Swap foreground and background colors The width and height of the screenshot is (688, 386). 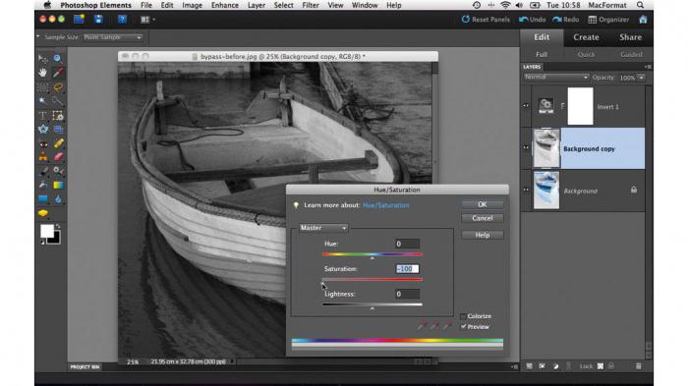pyautogui.click(x=57, y=226)
